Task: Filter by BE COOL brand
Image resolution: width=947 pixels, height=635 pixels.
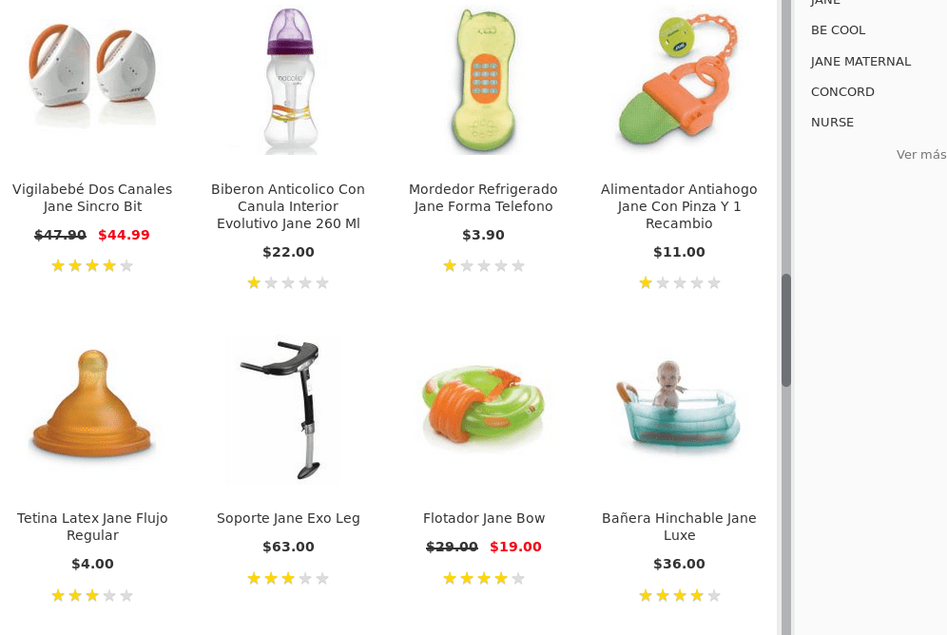Action: [x=838, y=30]
